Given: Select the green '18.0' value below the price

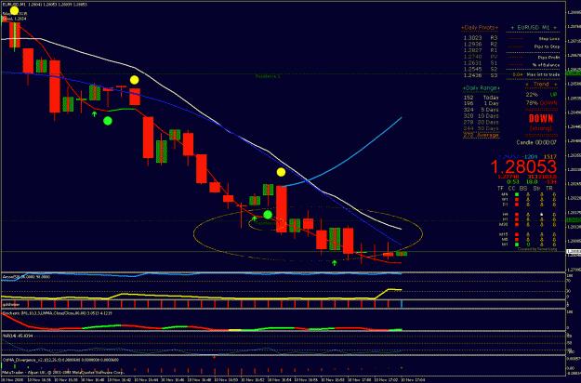Looking at the screenshot, I should [x=531, y=182].
